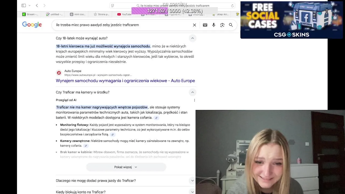Clear the search query with the X icon
The width and height of the screenshot is (345, 194).
click(194, 25)
